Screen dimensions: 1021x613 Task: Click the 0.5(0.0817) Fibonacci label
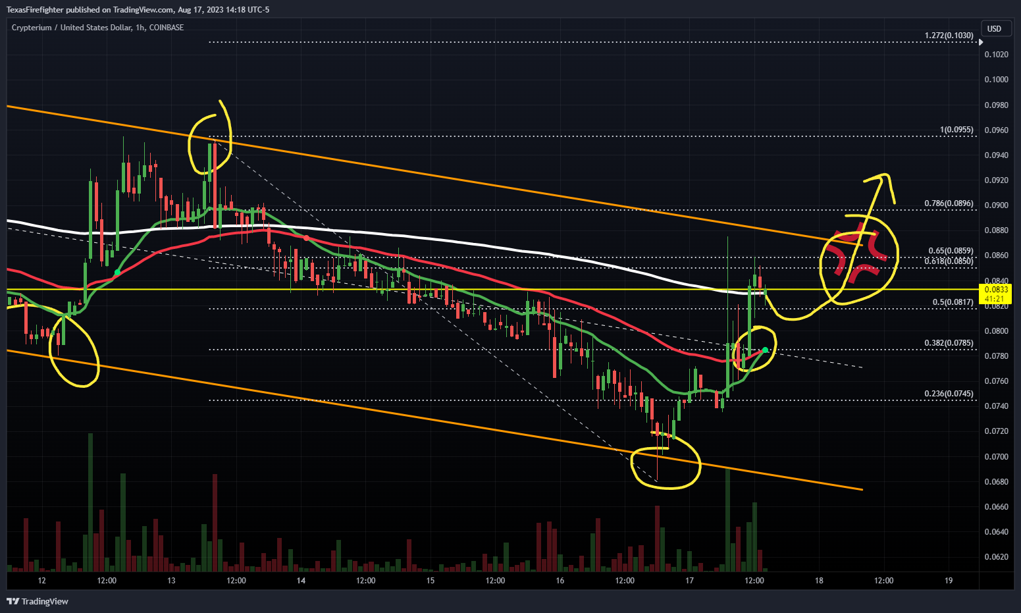coord(953,302)
